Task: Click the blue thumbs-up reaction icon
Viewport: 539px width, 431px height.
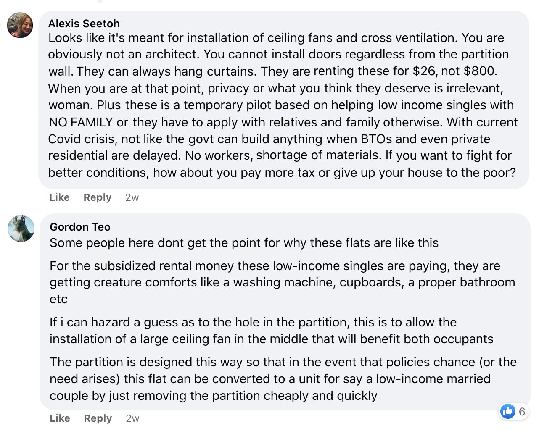Action: point(508,411)
